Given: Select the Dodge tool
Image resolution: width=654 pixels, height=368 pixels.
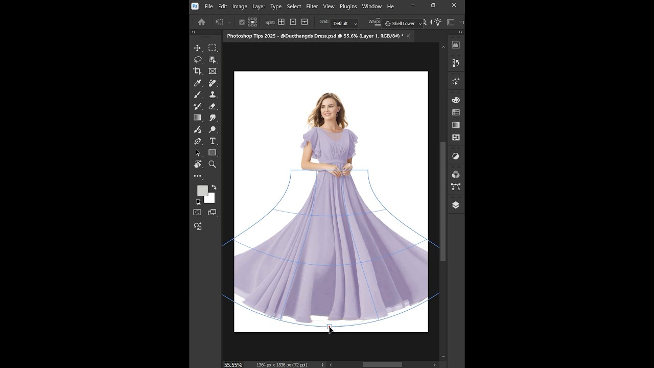Looking at the screenshot, I should click(213, 129).
